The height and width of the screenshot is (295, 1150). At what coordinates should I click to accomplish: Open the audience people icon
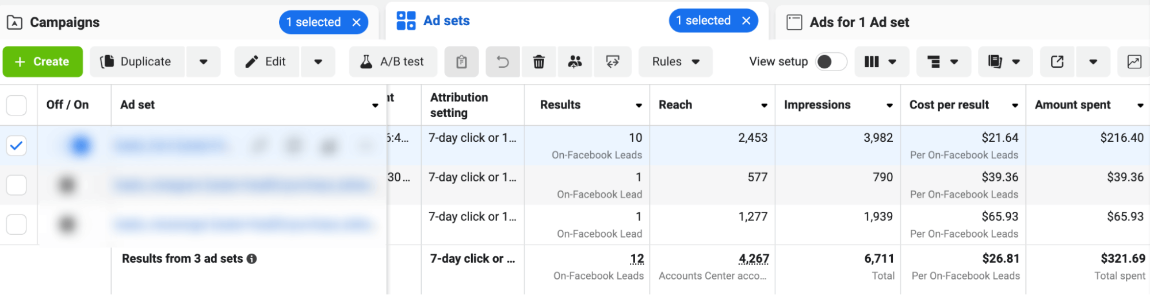pyautogui.click(x=575, y=62)
